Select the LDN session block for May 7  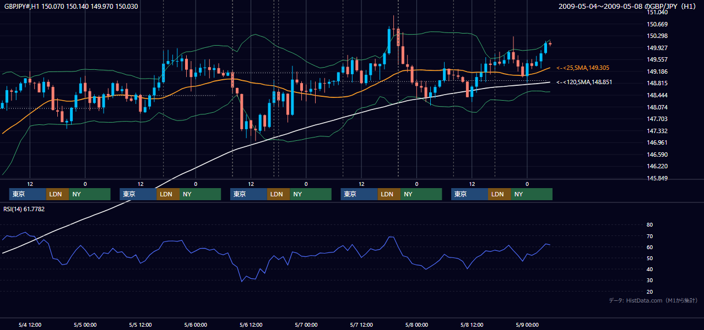389,194
